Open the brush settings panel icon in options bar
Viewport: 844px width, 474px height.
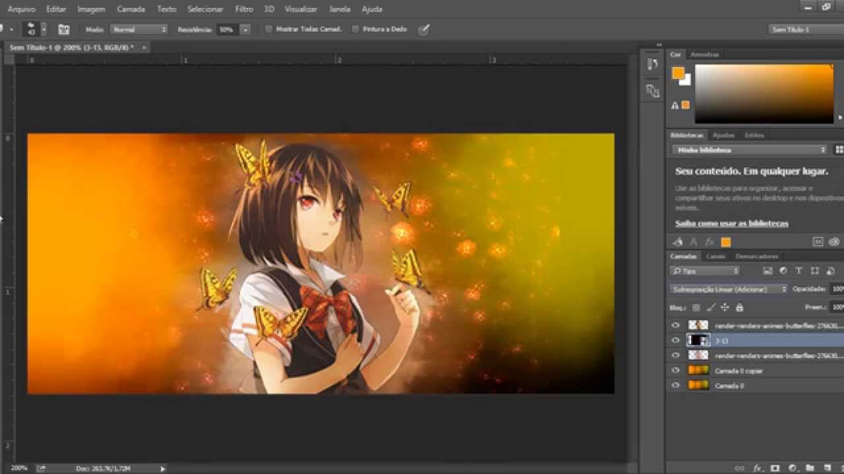pos(64,30)
